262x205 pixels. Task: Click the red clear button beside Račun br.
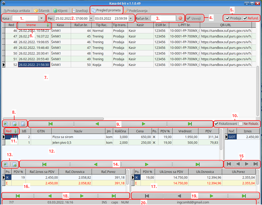(180, 18)
